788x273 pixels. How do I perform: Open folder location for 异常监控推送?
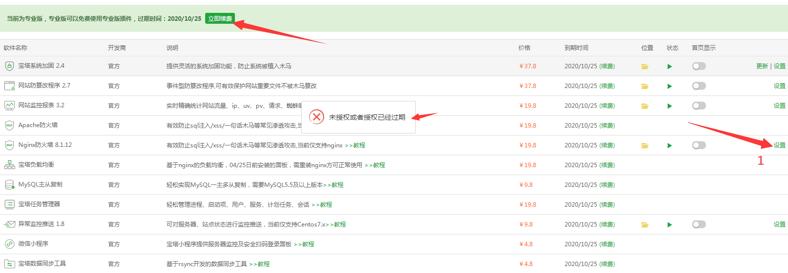tap(645, 225)
